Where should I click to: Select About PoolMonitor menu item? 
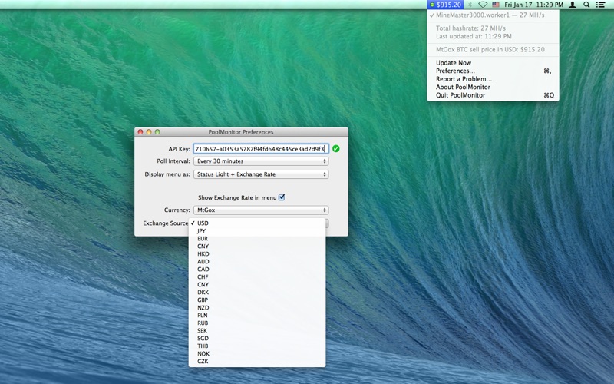click(x=463, y=87)
